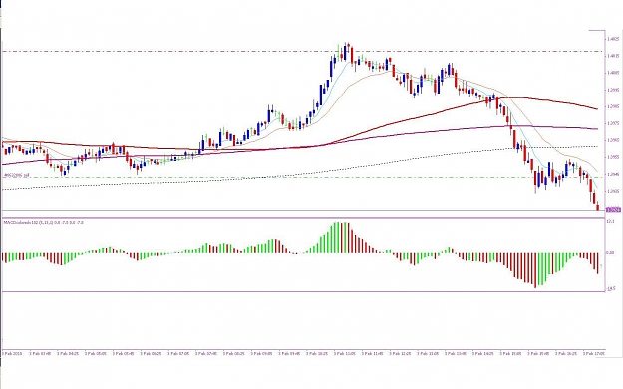Click the peak green MACD histogram bar
This screenshot has width=623, height=389.
tap(337, 237)
